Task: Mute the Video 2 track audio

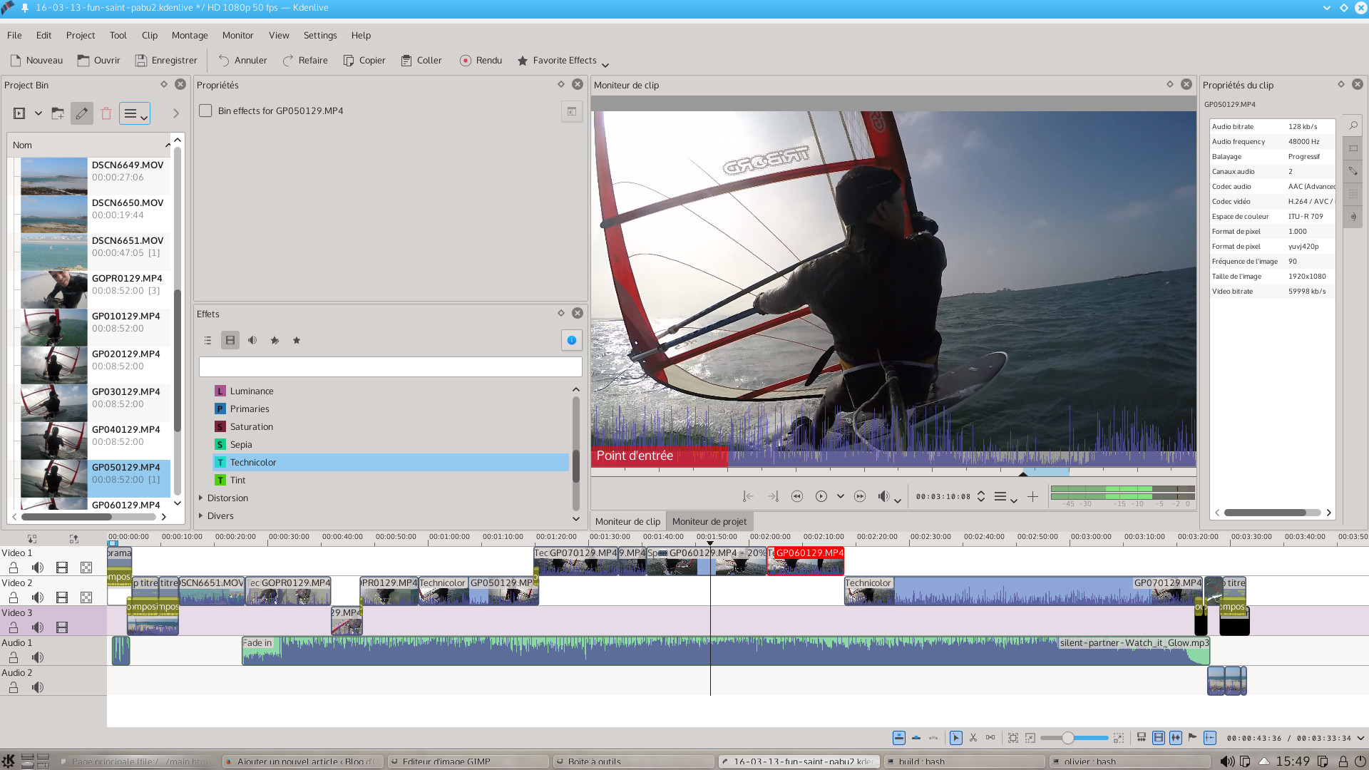Action: tap(38, 597)
